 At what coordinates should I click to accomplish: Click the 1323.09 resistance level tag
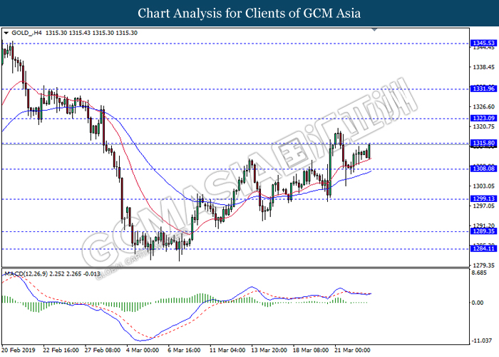click(483, 119)
